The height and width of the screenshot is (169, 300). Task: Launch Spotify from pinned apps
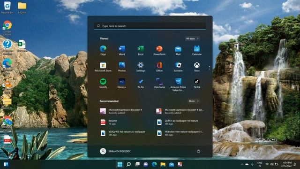[103, 84]
